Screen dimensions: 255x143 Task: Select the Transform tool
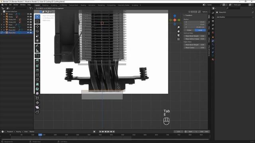37,41
